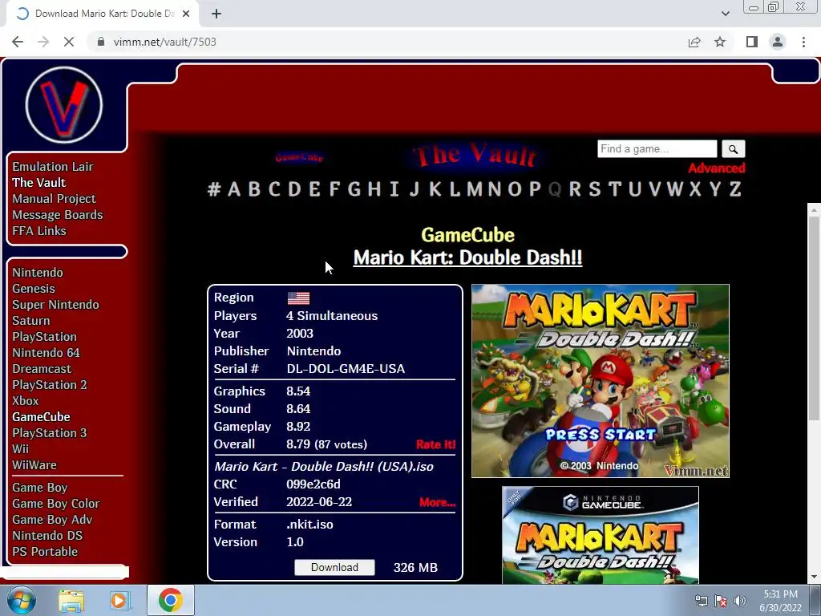Click the Download Mario Kart tab
The image size is (821, 616).
103,14
